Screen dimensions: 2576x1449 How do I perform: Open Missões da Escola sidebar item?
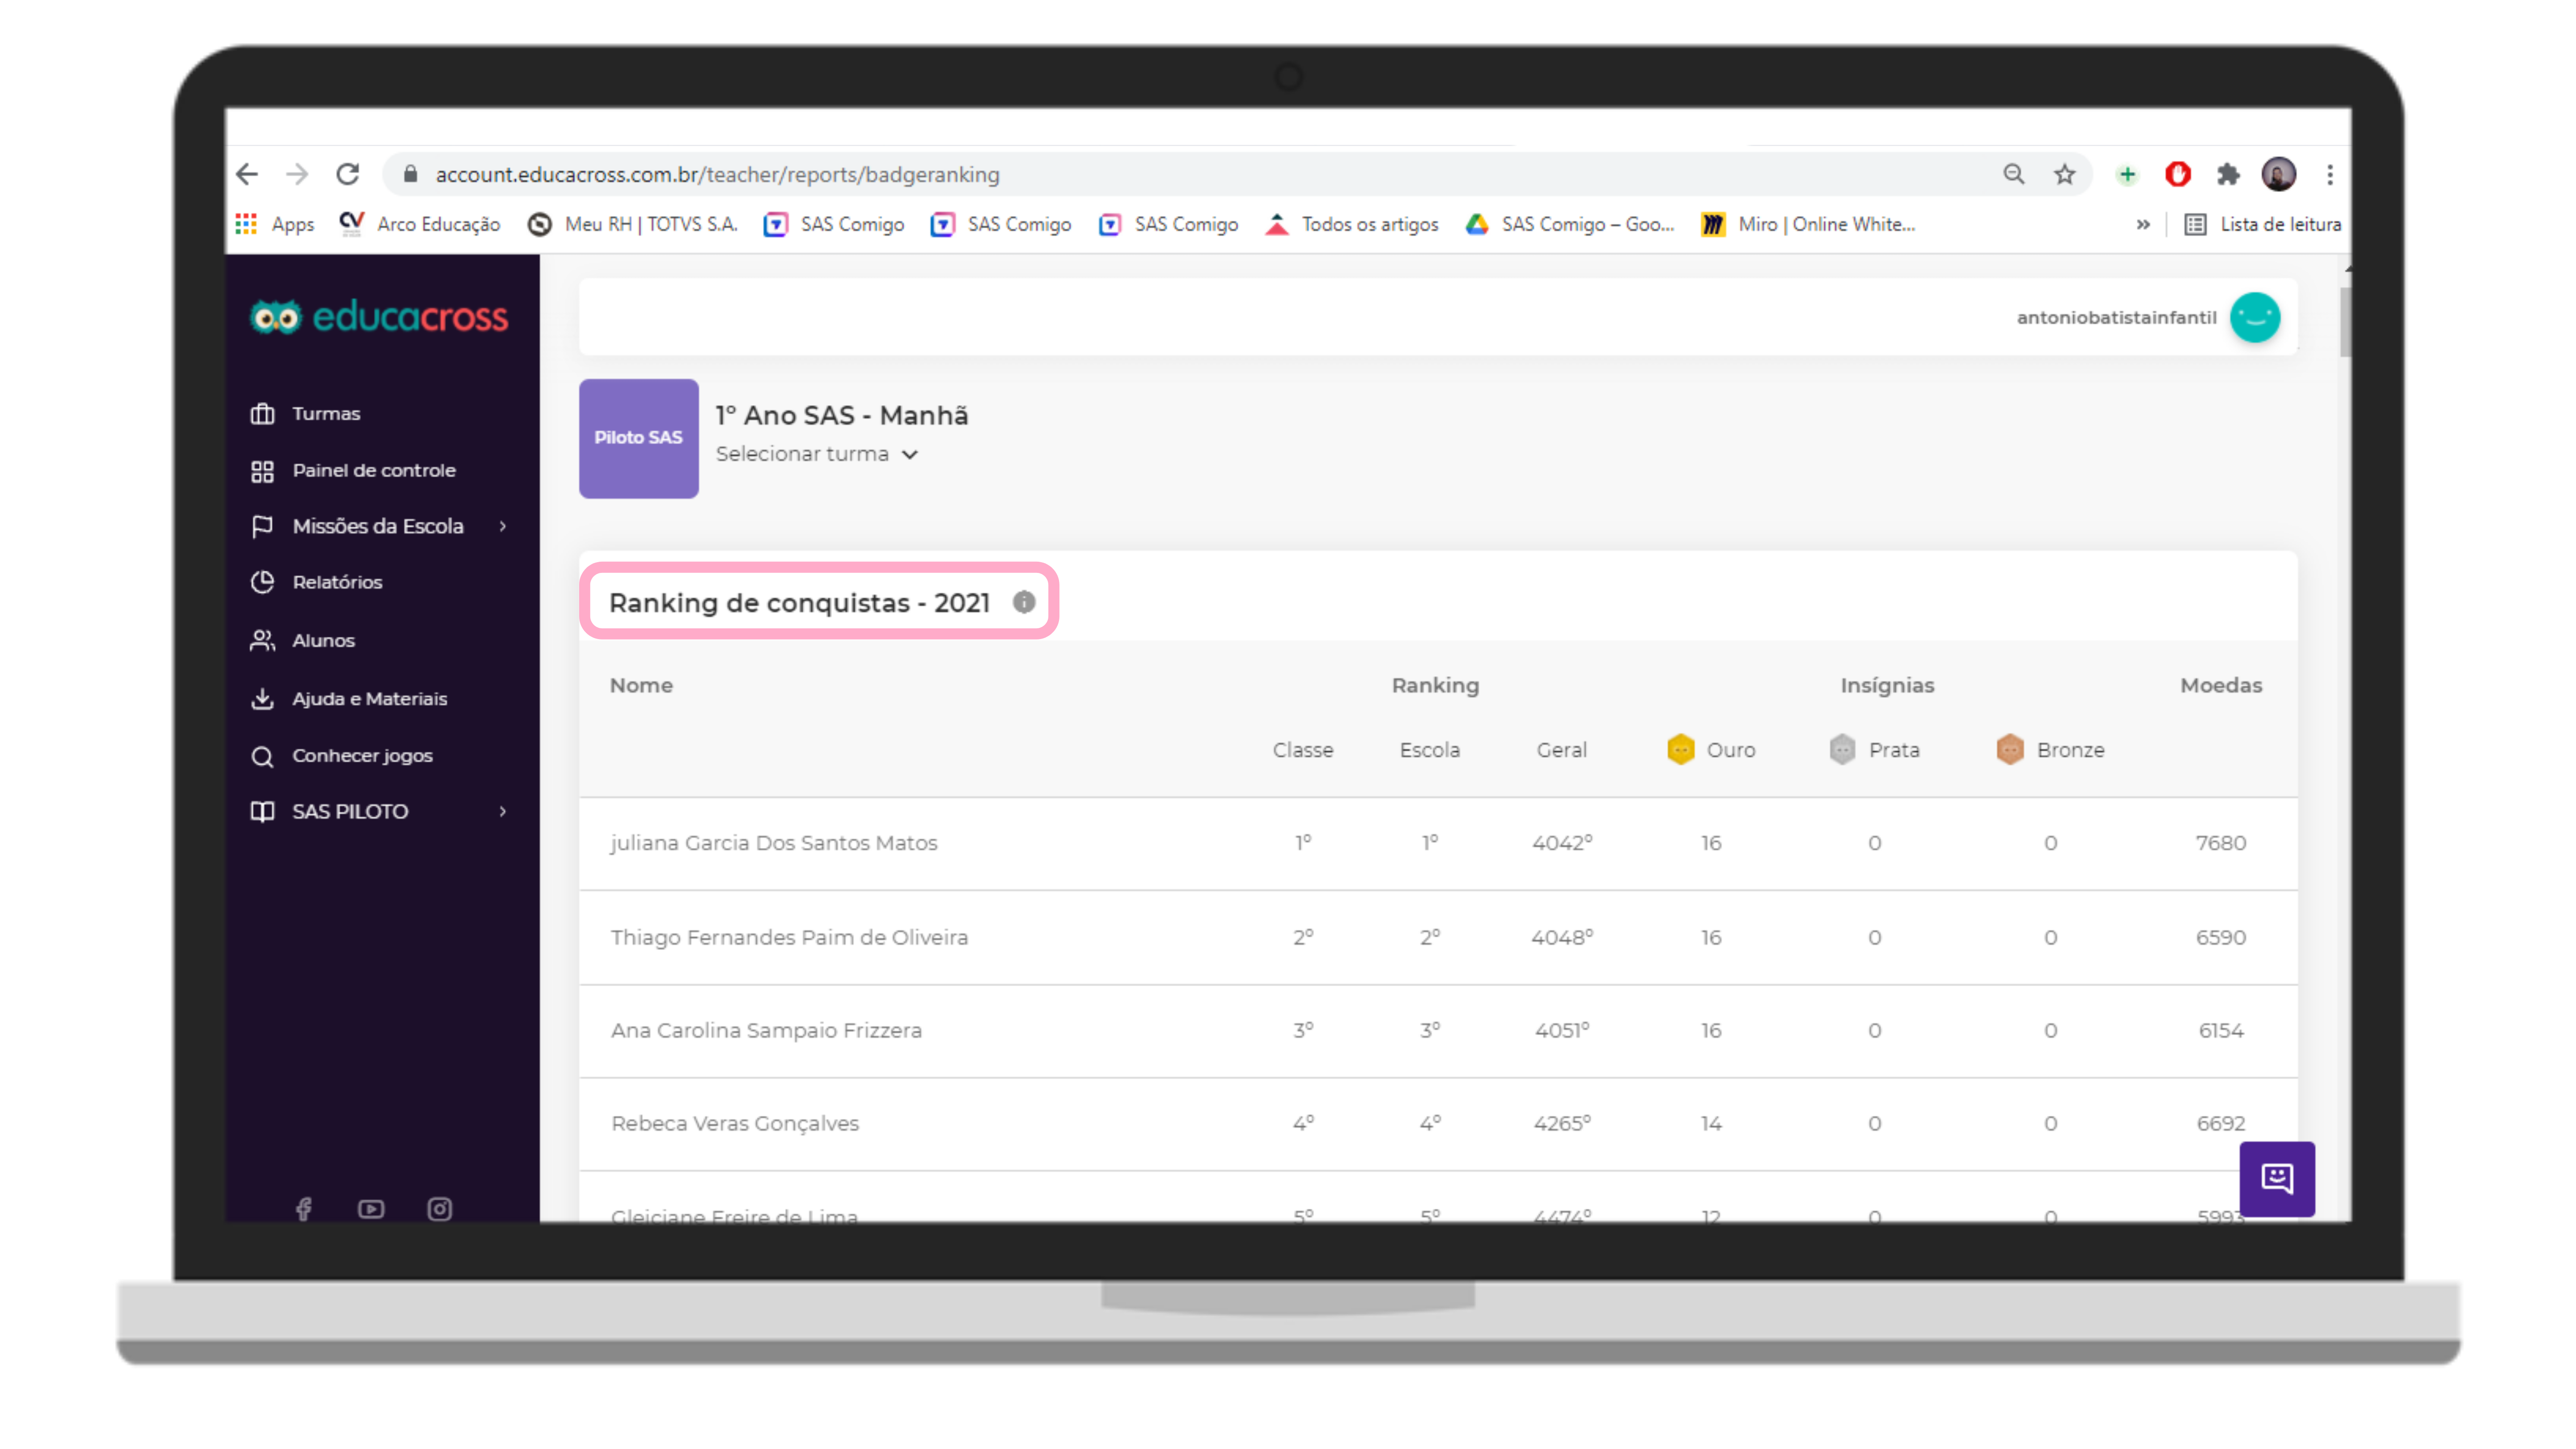coord(357,526)
